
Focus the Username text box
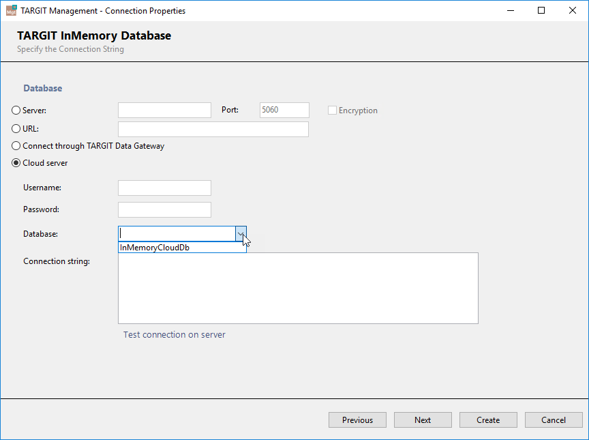164,188
